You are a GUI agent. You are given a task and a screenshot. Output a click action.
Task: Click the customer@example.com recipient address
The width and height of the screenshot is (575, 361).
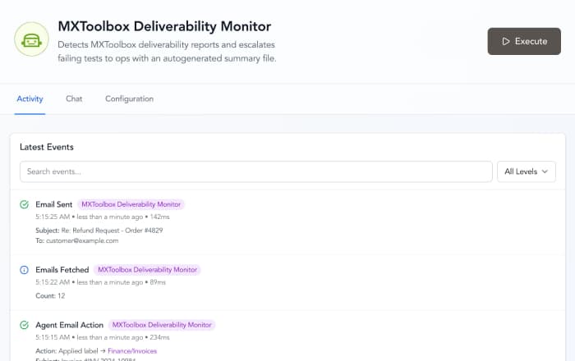pos(82,240)
